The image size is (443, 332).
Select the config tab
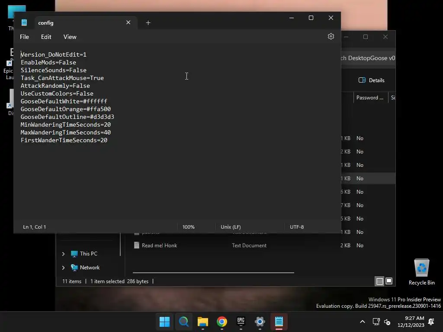click(86, 22)
